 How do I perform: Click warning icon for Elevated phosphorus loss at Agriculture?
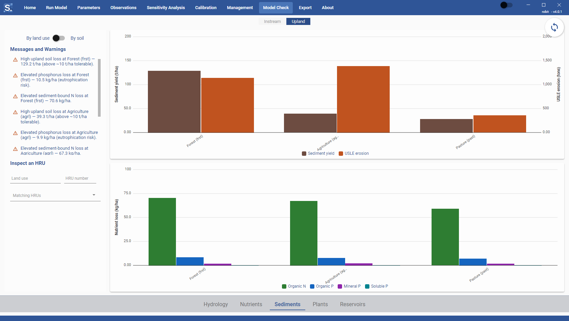point(15,133)
